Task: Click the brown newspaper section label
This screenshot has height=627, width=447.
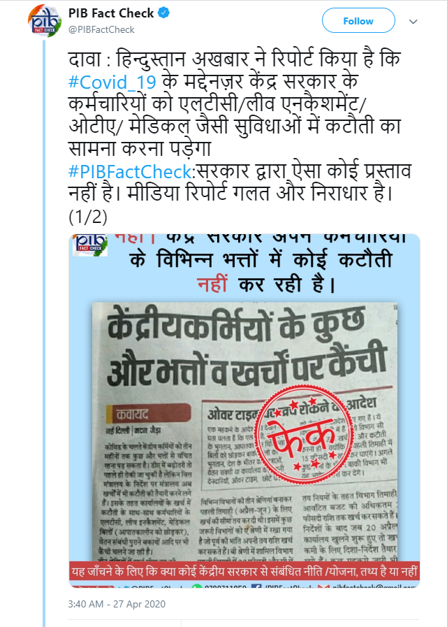Action: coord(149,414)
